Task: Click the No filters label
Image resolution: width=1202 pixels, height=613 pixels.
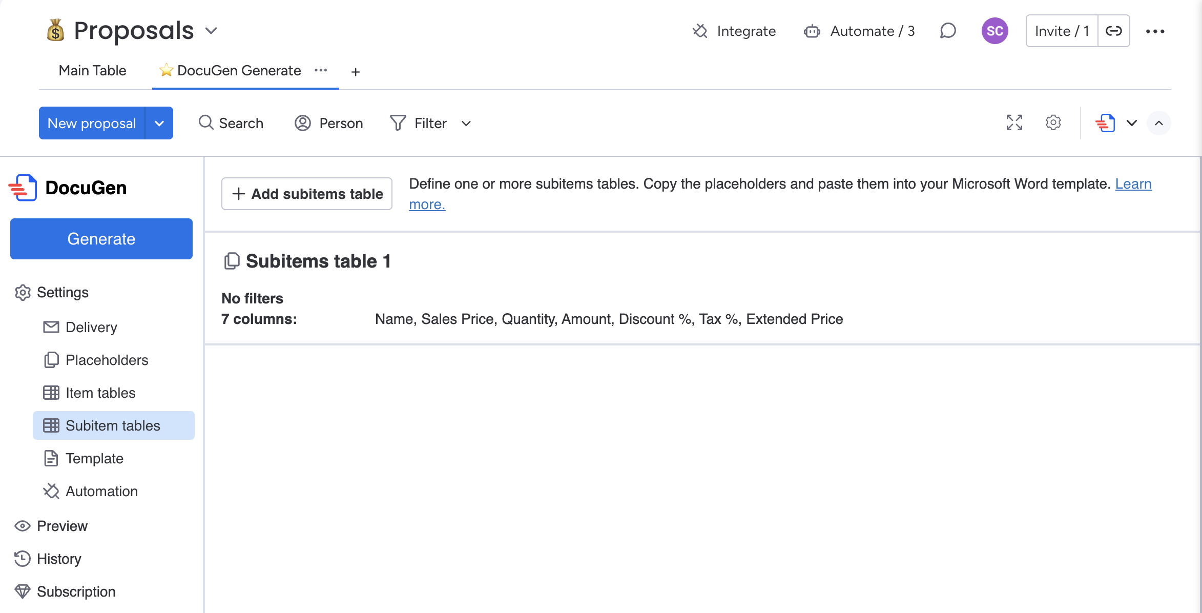Action: click(x=252, y=298)
